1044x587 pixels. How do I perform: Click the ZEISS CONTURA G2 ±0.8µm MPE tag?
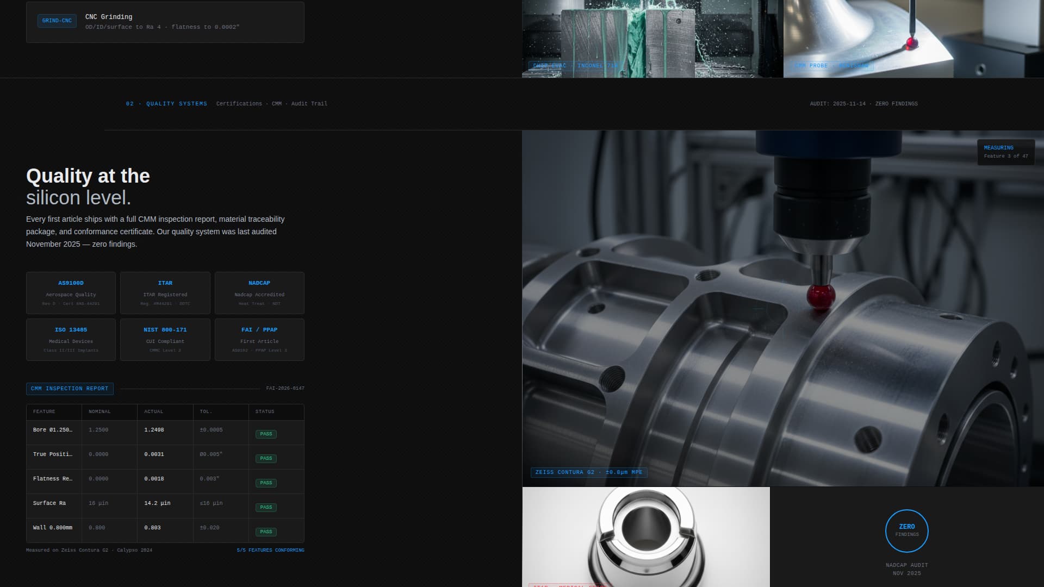coord(588,472)
